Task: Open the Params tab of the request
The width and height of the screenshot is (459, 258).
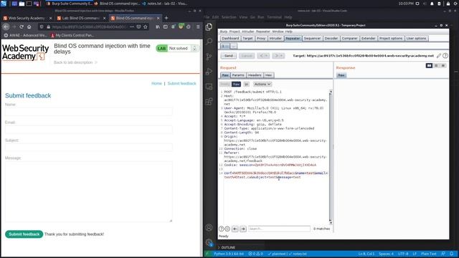Action: 238,75
